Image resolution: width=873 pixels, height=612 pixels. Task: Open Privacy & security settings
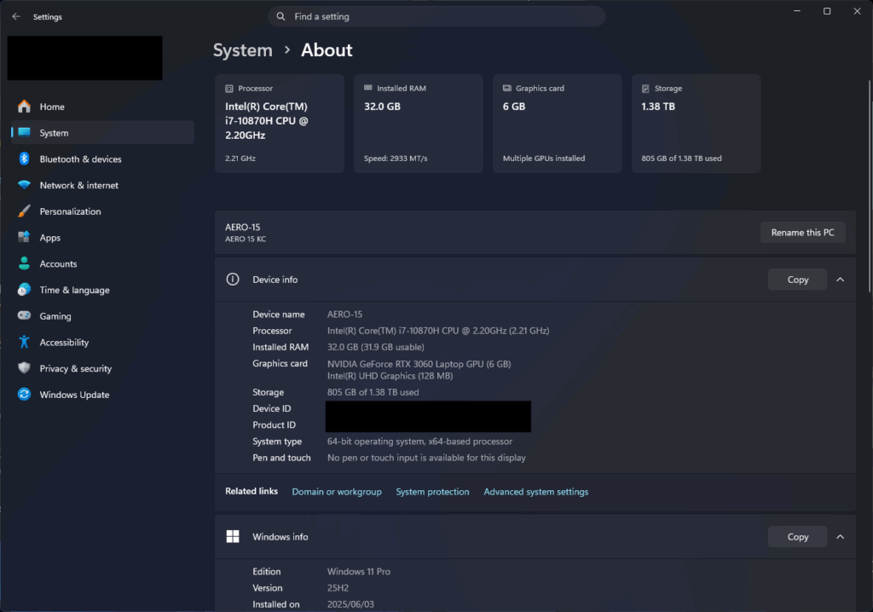click(102, 368)
